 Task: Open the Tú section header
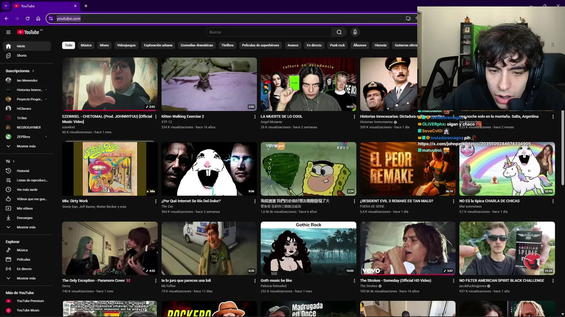[x=10, y=161]
